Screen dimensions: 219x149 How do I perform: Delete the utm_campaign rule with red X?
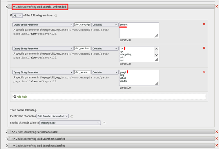click(x=204, y=24)
